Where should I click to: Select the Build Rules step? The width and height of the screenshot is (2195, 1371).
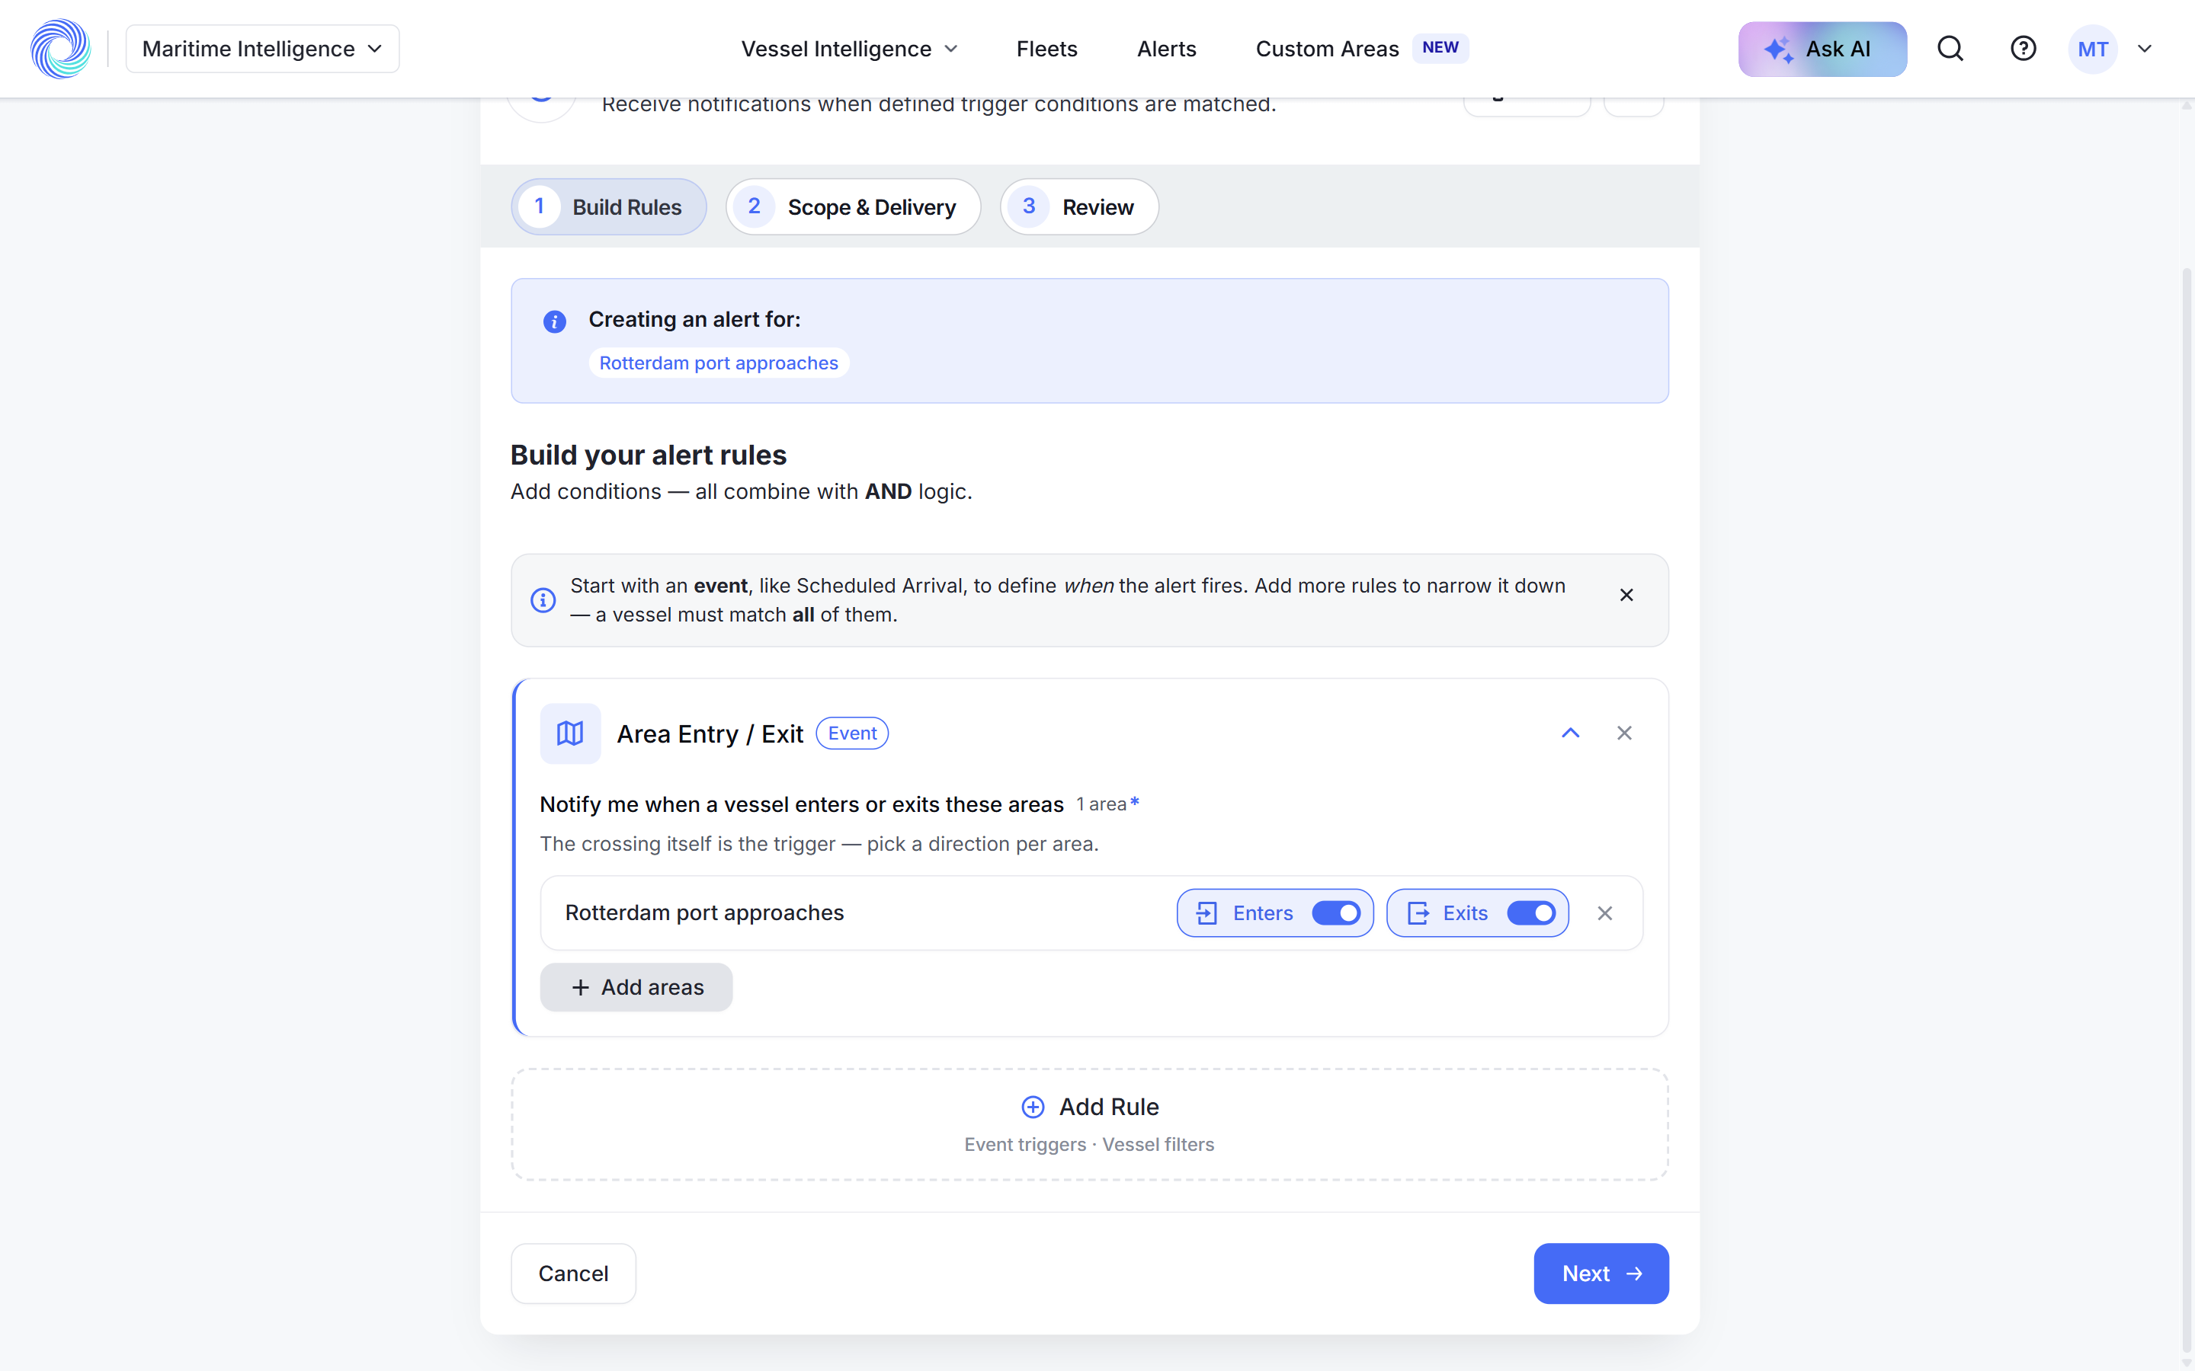tap(610, 206)
